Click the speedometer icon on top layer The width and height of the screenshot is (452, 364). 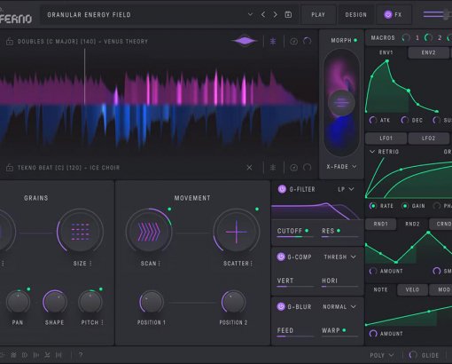pyautogui.click(x=293, y=42)
